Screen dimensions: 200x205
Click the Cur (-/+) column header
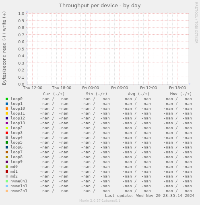[x=54, y=94]
